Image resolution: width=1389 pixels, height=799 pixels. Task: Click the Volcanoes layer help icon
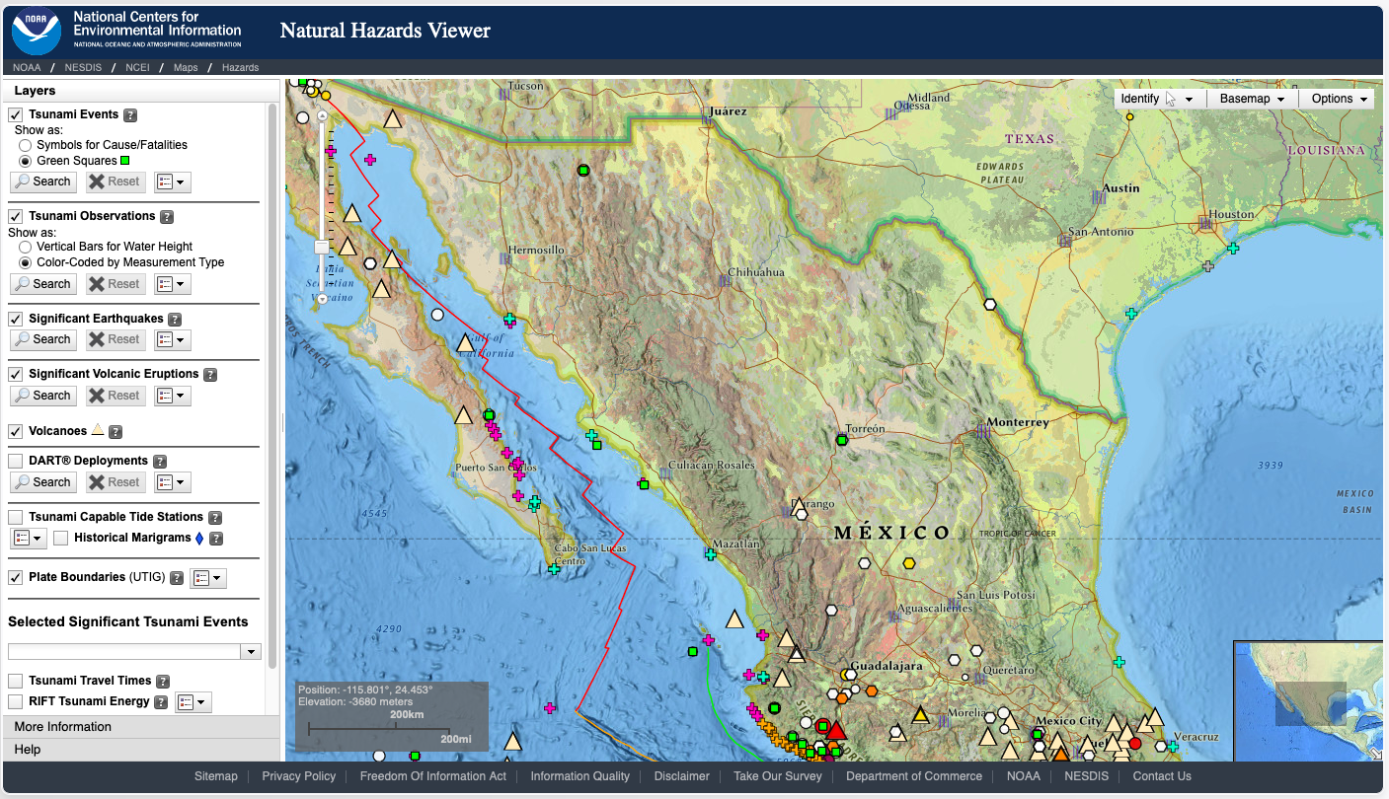point(116,432)
